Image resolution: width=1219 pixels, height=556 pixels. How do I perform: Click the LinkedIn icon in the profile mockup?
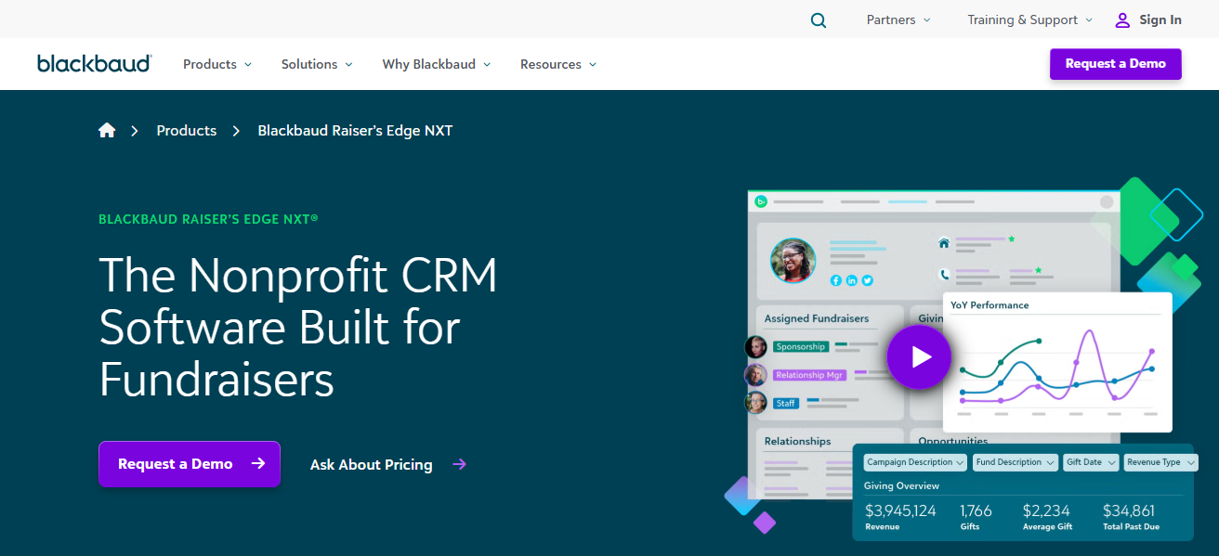[x=852, y=280]
